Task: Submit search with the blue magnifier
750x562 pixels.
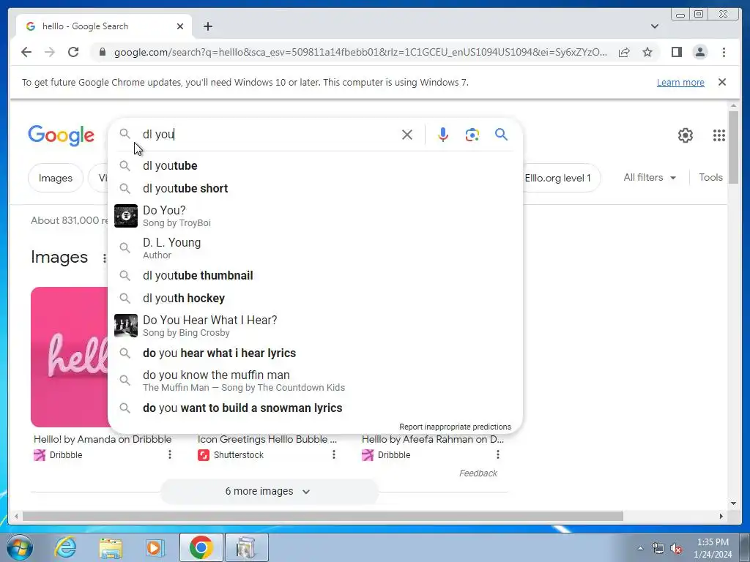Action: pos(501,135)
